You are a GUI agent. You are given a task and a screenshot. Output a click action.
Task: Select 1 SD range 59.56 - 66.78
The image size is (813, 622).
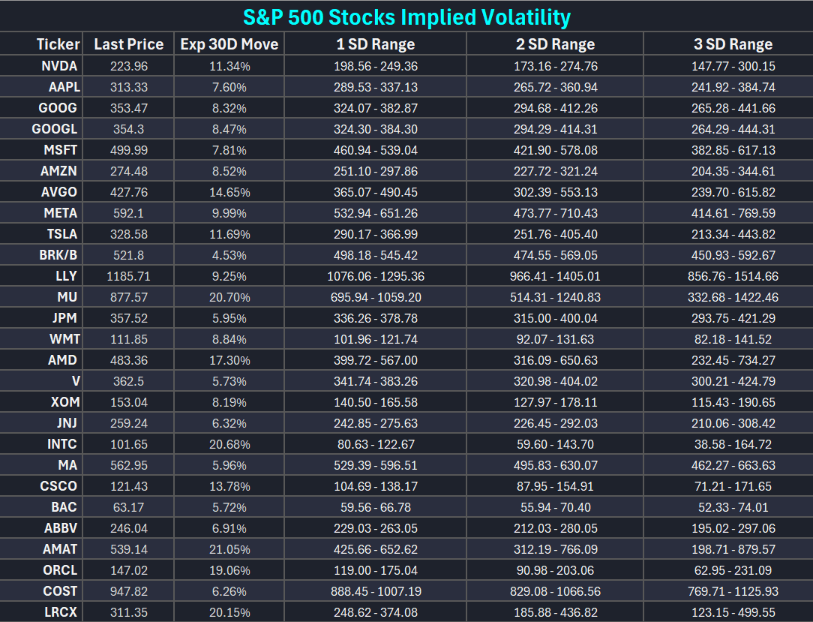coord(376,507)
